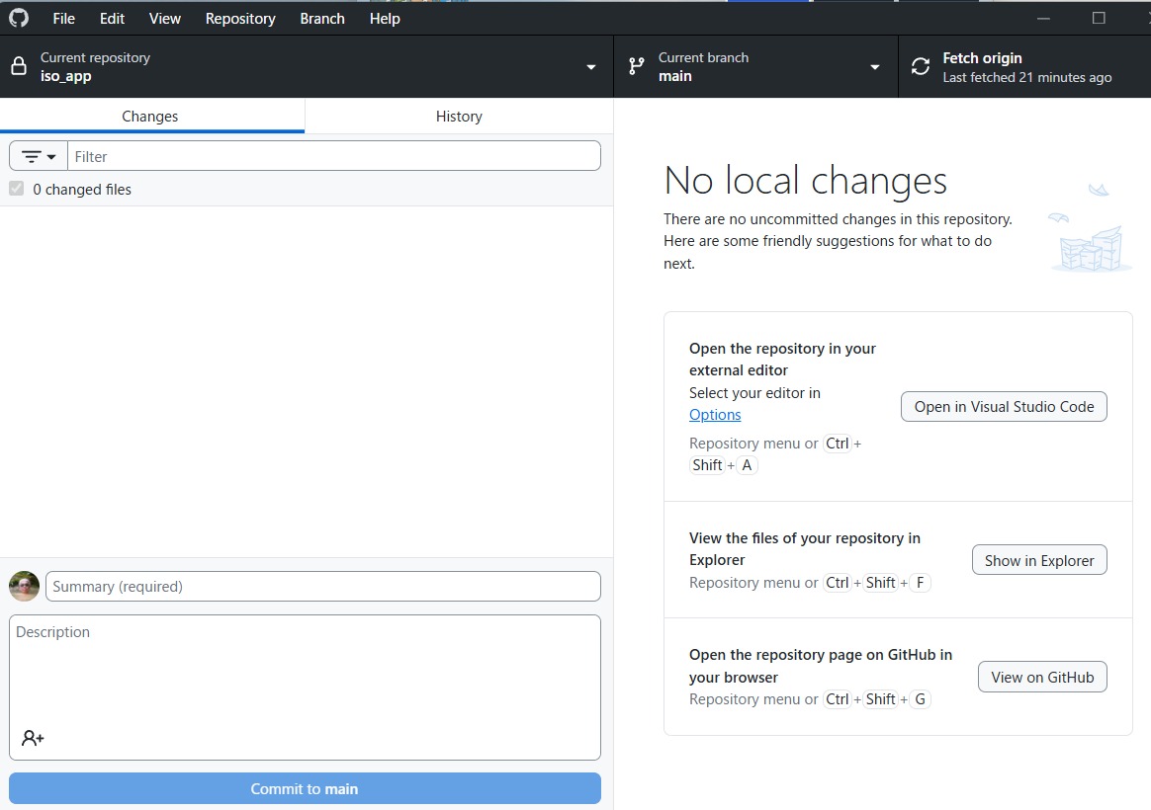The height and width of the screenshot is (810, 1151).
Task: Expand the Current repository dropdown
Action: (591, 67)
